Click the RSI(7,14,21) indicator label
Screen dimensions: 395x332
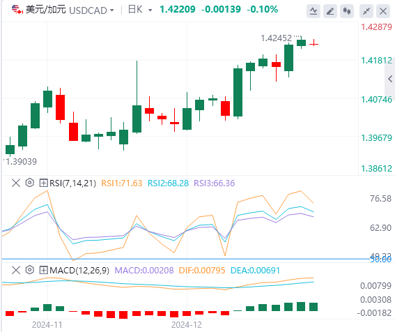point(73,183)
